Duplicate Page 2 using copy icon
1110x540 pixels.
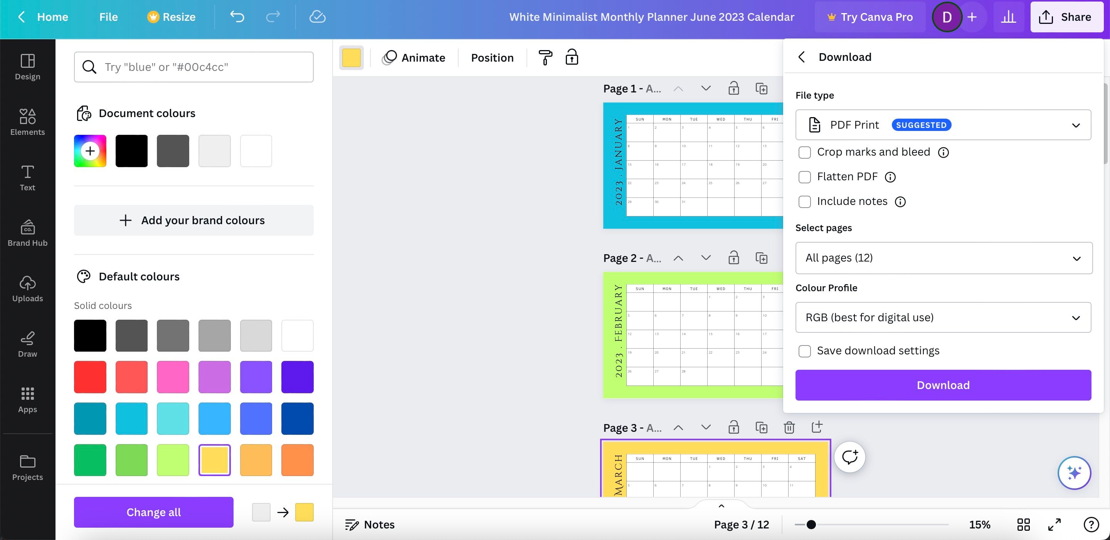coord(762,258)
